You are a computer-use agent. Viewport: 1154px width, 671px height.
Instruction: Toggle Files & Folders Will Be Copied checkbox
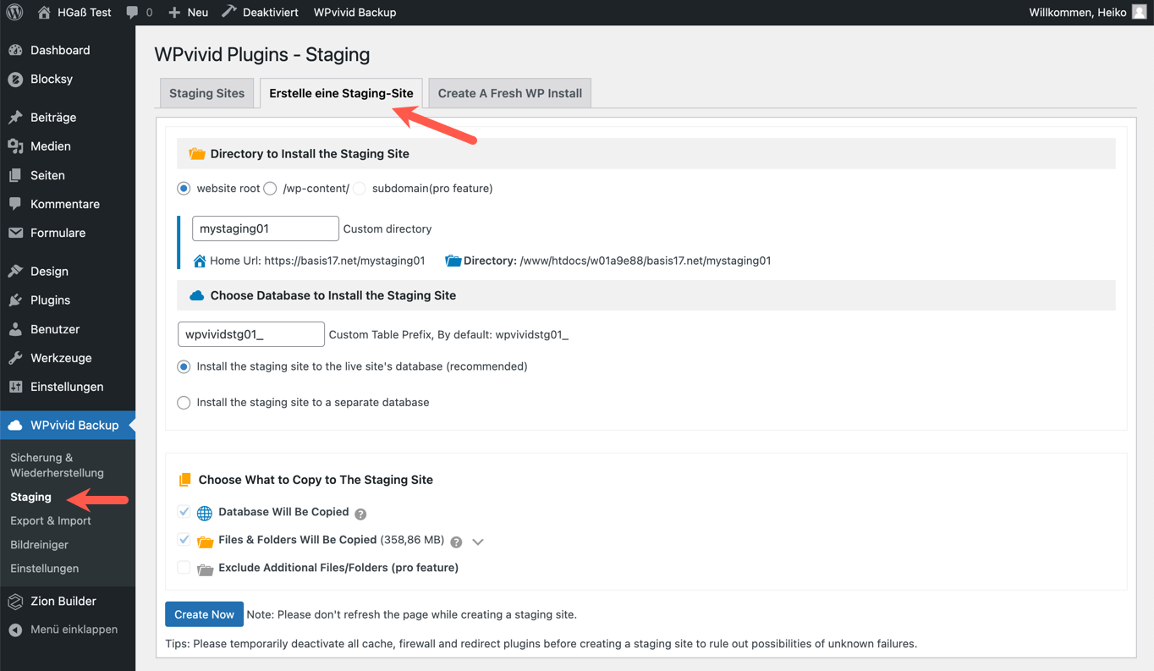[x=184, y=540]
